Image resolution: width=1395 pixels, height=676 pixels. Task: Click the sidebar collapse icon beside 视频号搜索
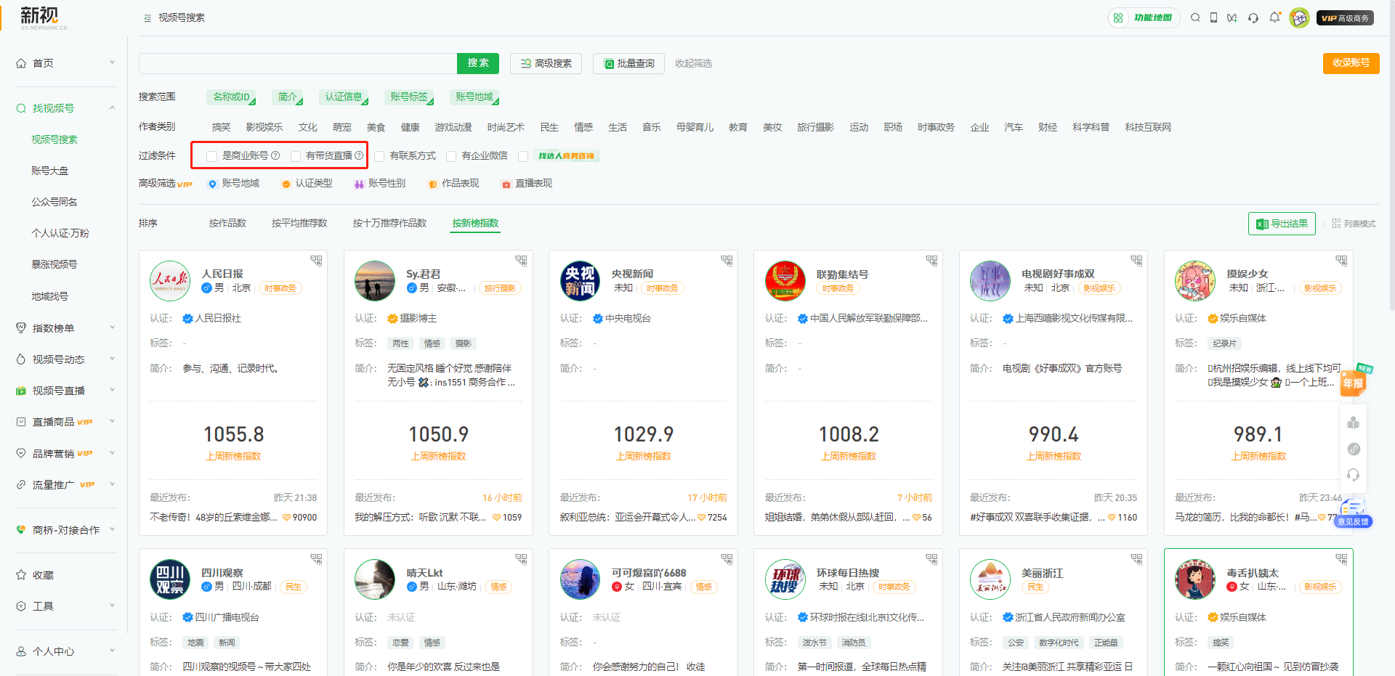click(x=147, y=18)
